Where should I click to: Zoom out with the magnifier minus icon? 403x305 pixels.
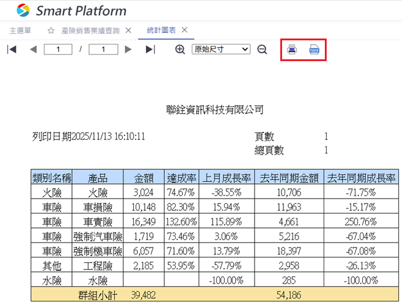[x=262, y=50]
